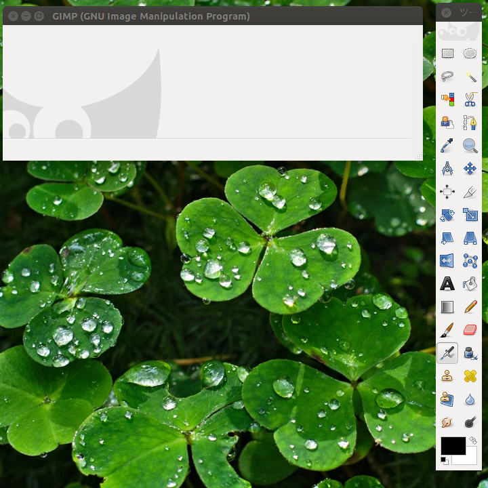Choose the Zoom magnifier tool

pos(470,146)
